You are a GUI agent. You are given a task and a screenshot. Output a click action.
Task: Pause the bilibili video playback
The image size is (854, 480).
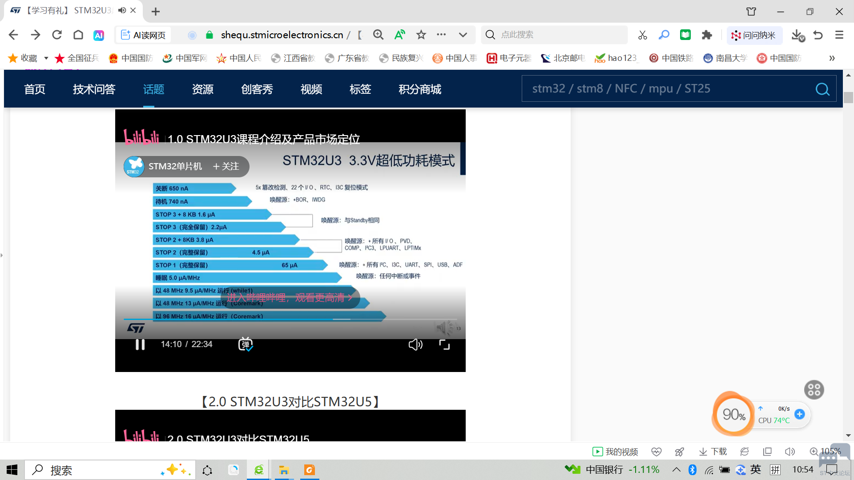[x=140, y=344]
